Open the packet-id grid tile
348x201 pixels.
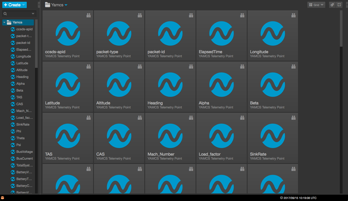(x=170, y=36)
